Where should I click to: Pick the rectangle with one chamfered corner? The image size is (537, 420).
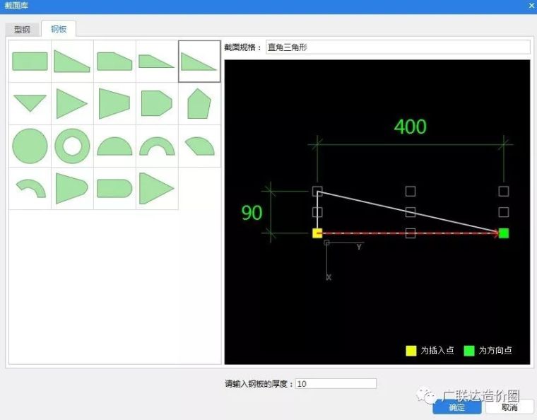(114, 62)
